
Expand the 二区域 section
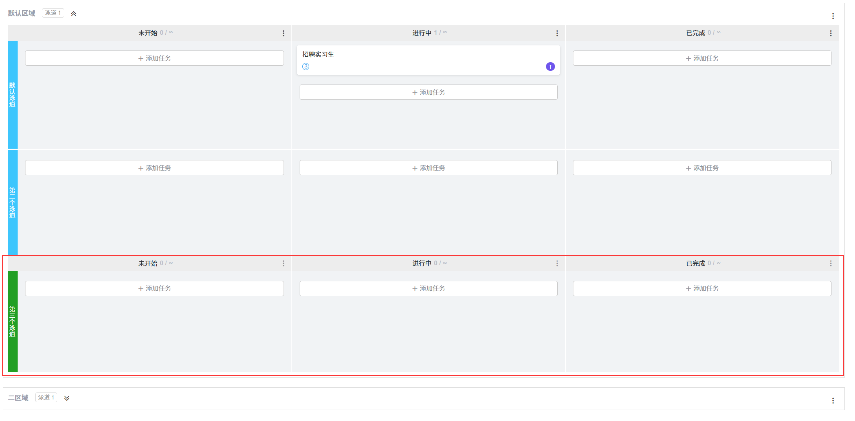pyautogui.click(x=67, y=398)
